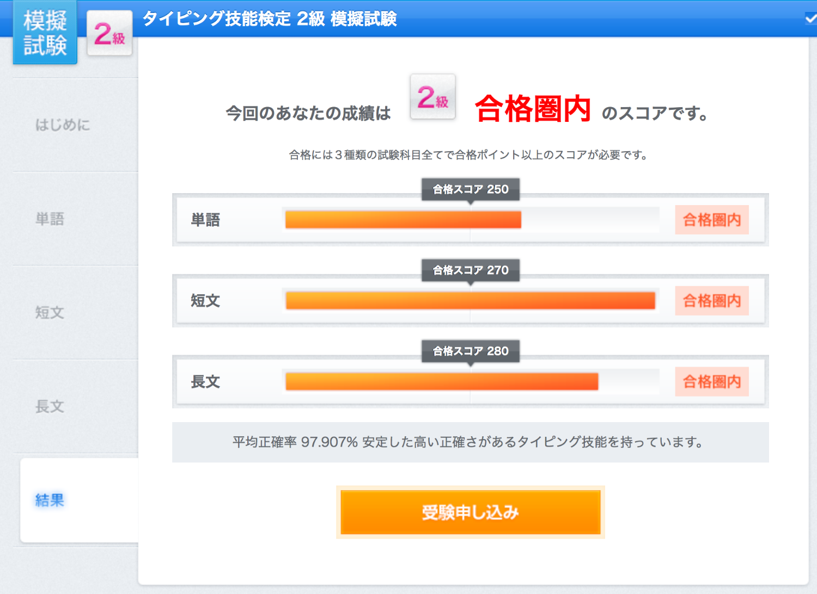Viewport: 817px width, 594px height.
Task: Select the 短文 sidebar tab
Action: pos(50,312)
